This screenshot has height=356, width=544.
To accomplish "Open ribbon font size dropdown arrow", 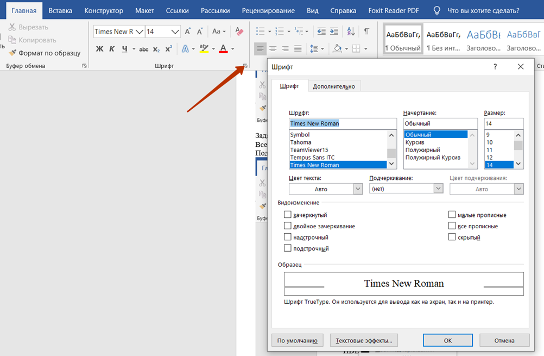I will coord(175,32).
